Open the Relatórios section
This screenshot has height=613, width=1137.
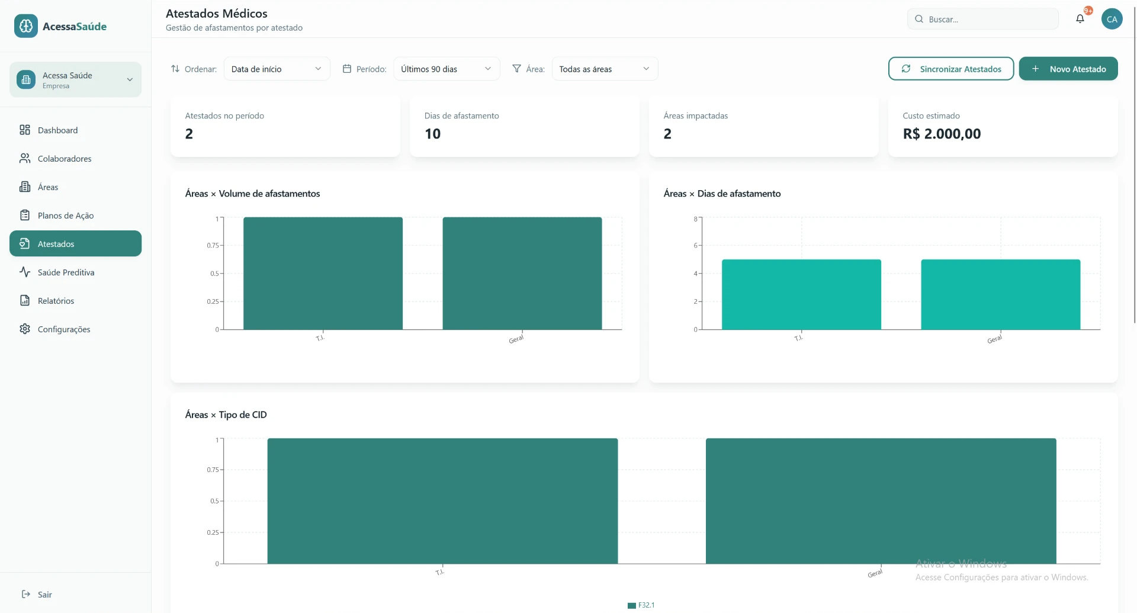pyautogui.click(x=76, y=300)
